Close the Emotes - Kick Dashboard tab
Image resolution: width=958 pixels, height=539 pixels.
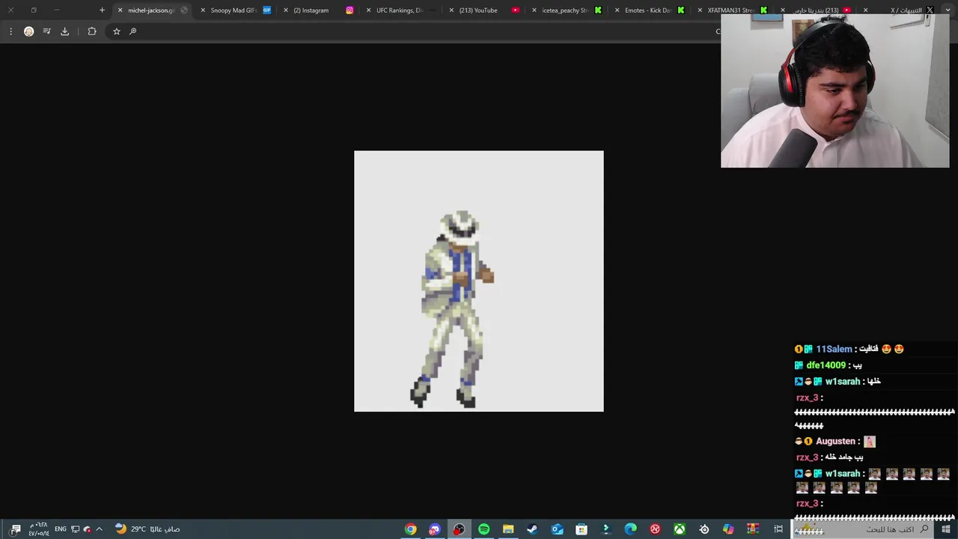click(617, 10)
